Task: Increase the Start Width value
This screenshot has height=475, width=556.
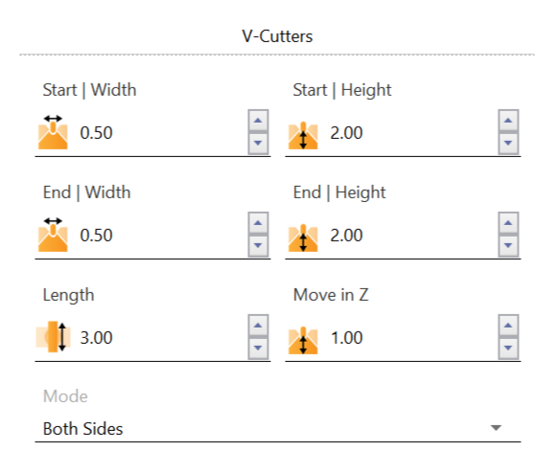Action: point(258,121)
